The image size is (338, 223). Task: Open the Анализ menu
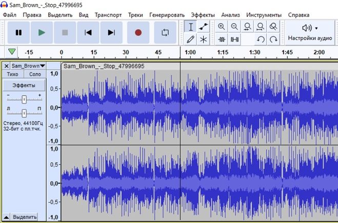[230, 15]
